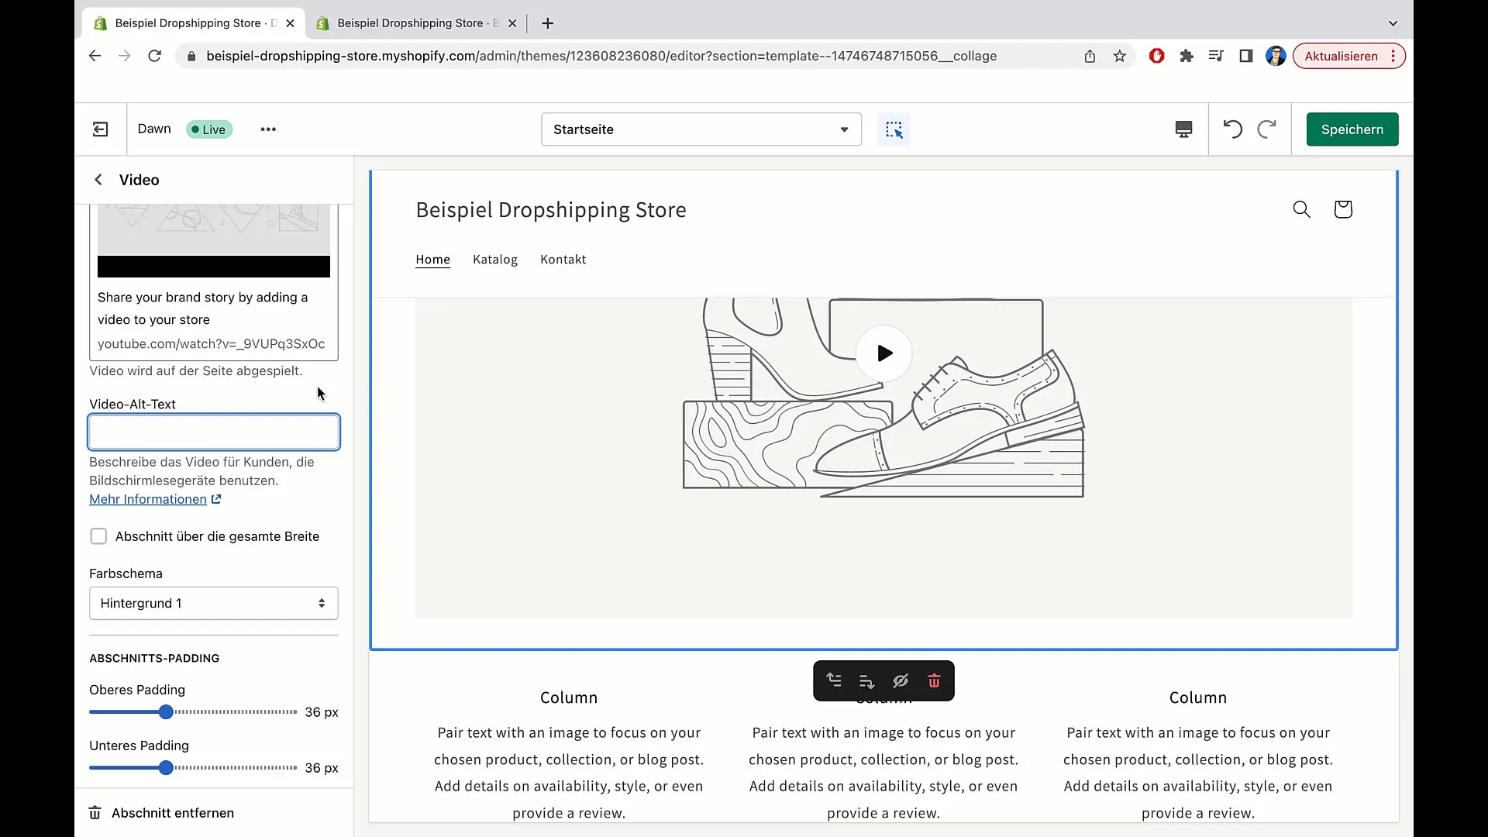Image resolution: width=1488 pixels, height=837 pixels.
Task: Delete section with red trash icon
Action: (934, 681)
